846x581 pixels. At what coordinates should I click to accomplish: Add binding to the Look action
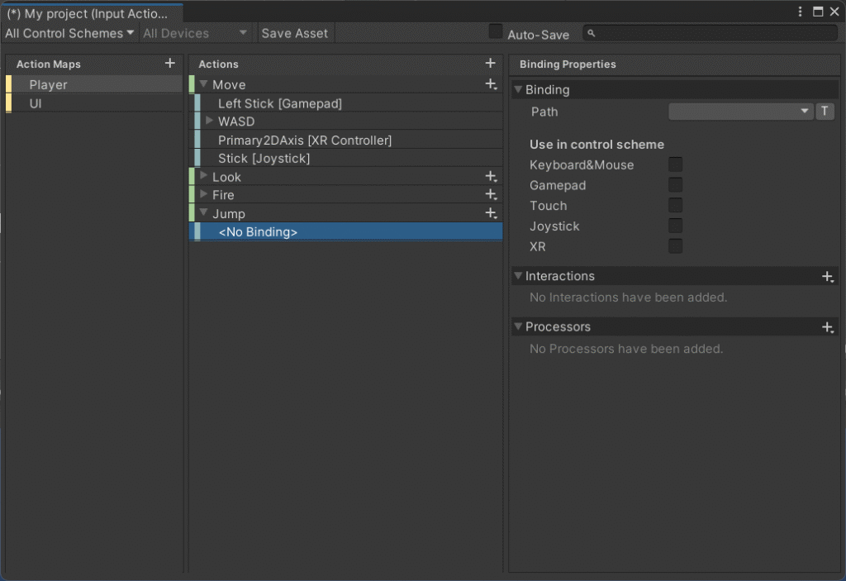491,177
